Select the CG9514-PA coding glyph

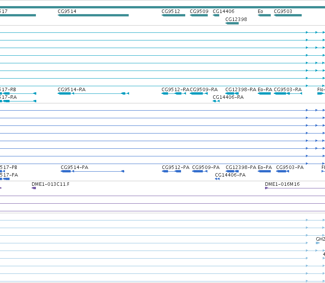coord(92,171)
